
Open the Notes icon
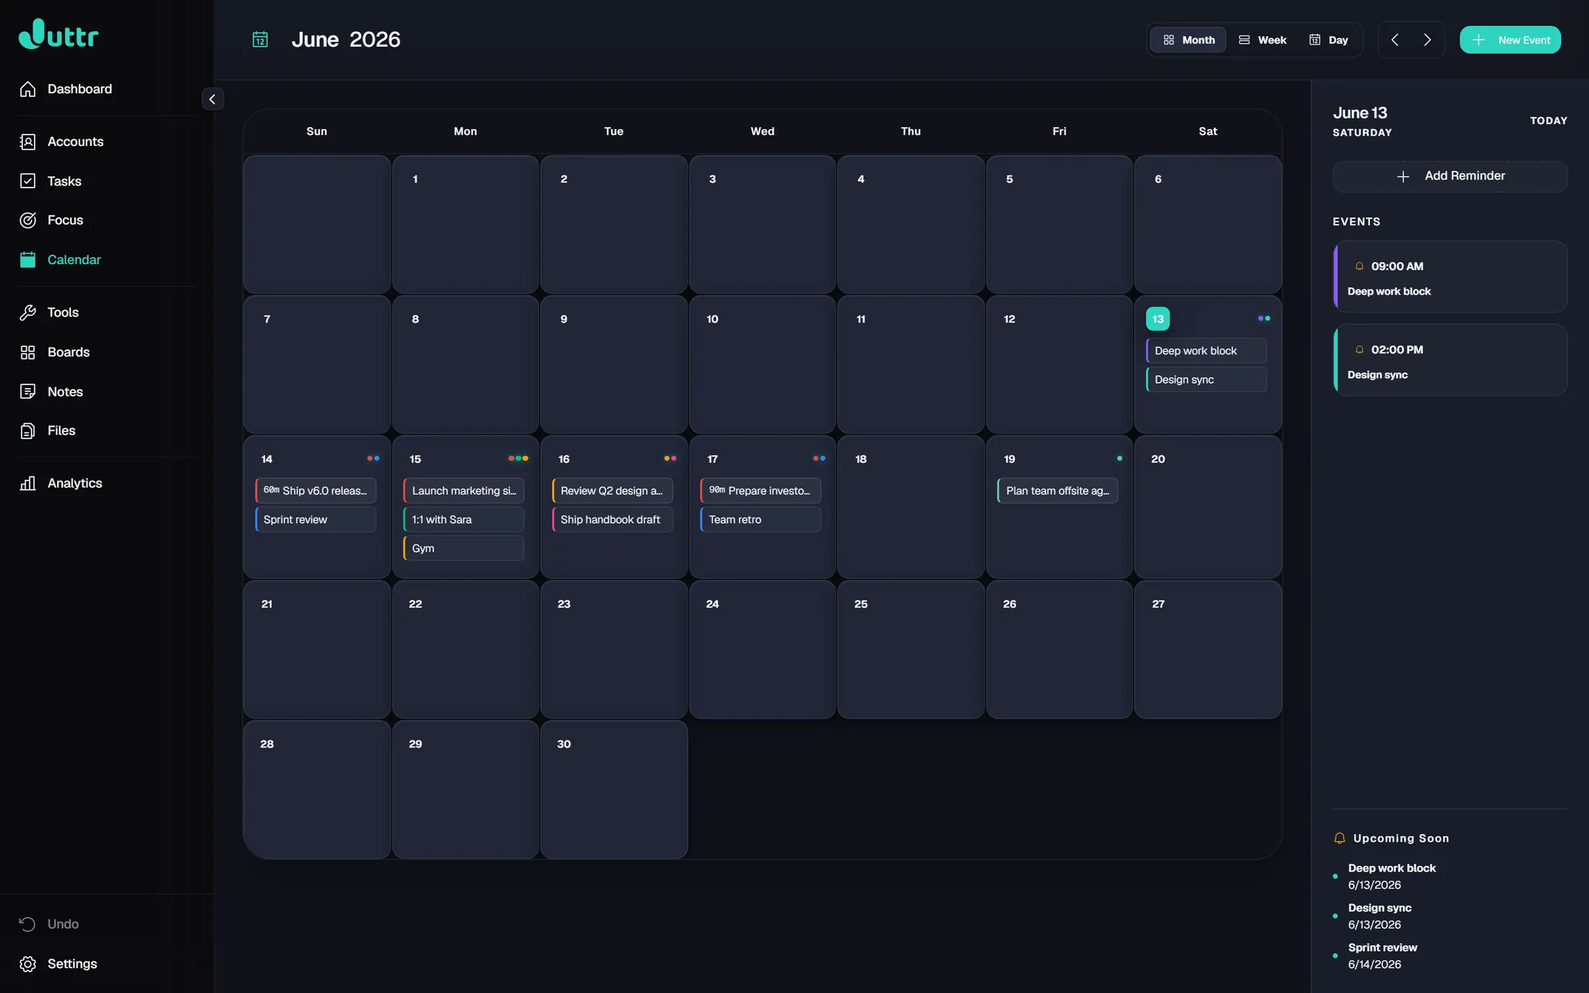pyautogui.click(x=27, y=391)
